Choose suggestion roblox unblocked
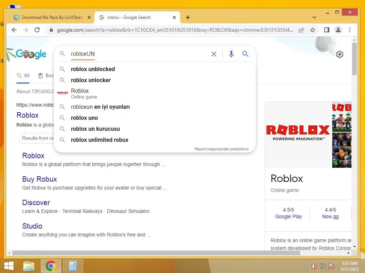The image size is (365, 273). pyautogui.click(x=155, y=69)
